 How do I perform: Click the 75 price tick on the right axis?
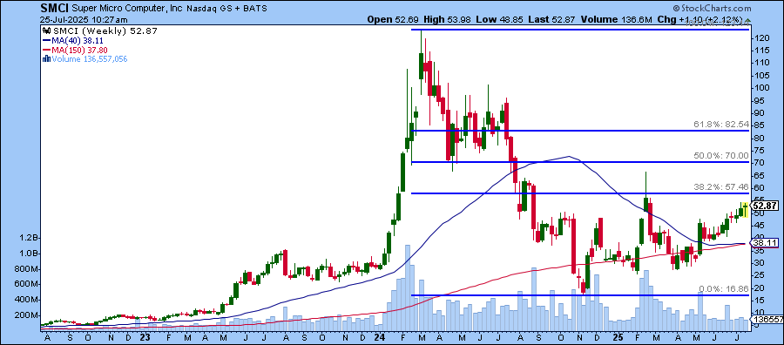click(760, 151)
